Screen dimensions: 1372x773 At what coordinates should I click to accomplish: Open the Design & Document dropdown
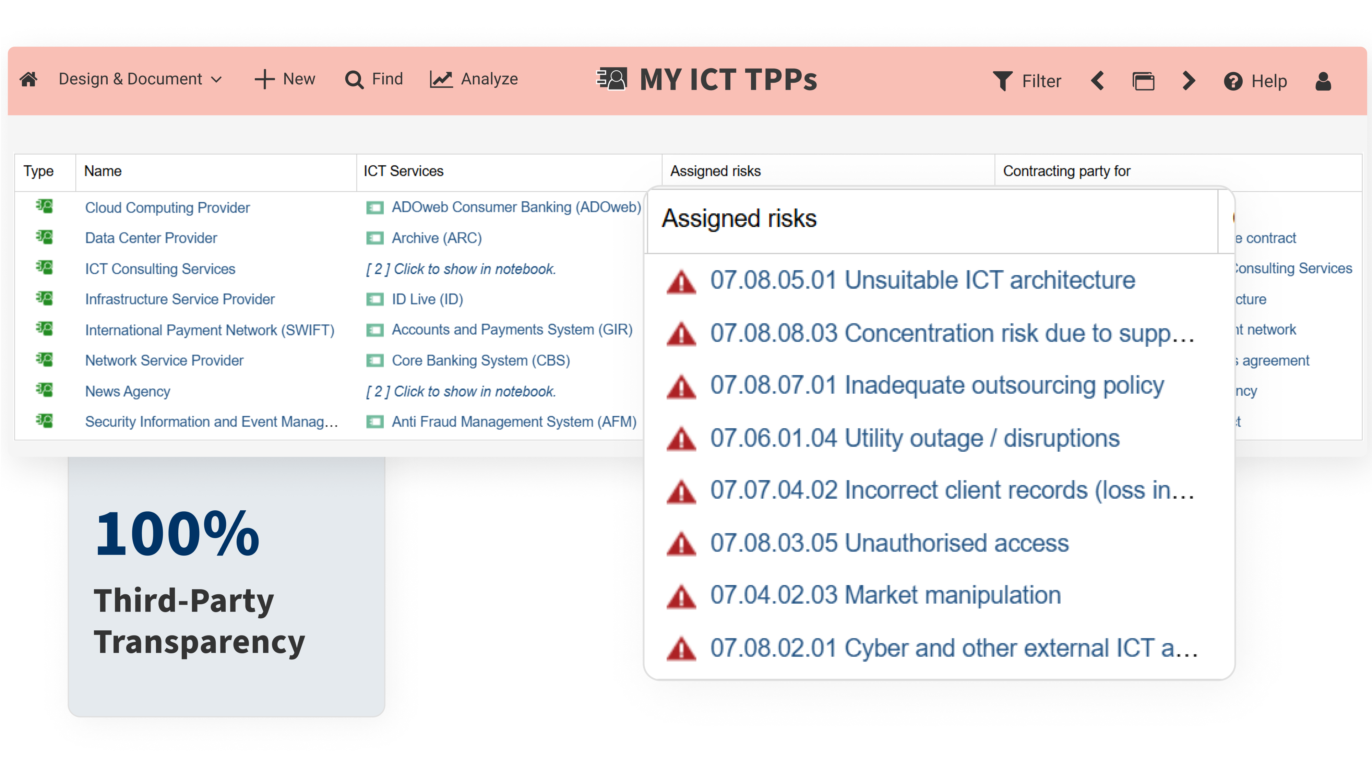click(140, 79)
